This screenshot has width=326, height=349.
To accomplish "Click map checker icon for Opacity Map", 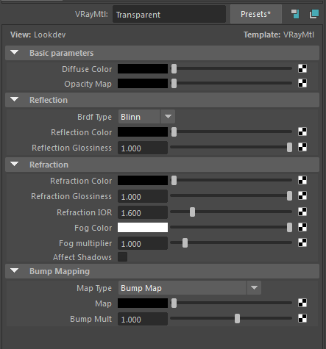I will tap(302, 83).
